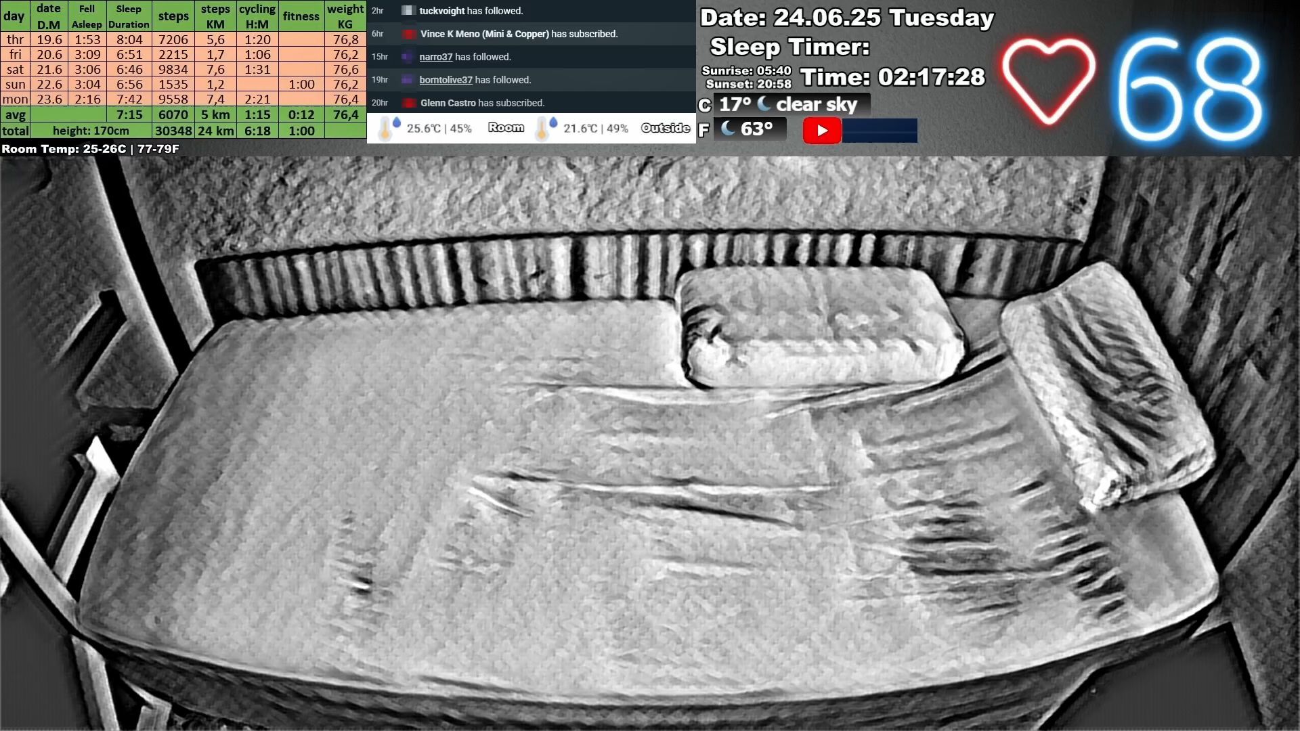Click the moon icon beside 63°

(729, 128)
